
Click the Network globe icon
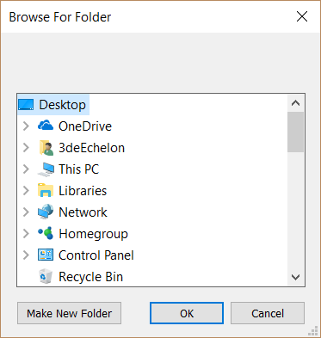click(46, 212)
